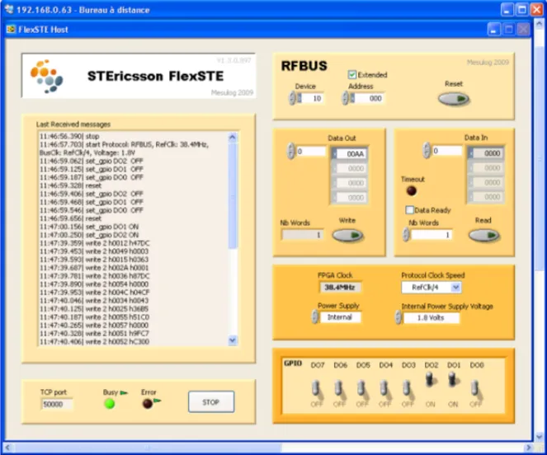This screenshot has width=547, height=455.
Task: Click the second Data Out field 0000
Action: tap(351, 168)
